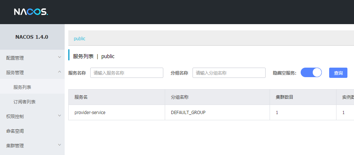Click the 集群数目 column header
This screenshot has width=354, height=155.
[303, 97]
